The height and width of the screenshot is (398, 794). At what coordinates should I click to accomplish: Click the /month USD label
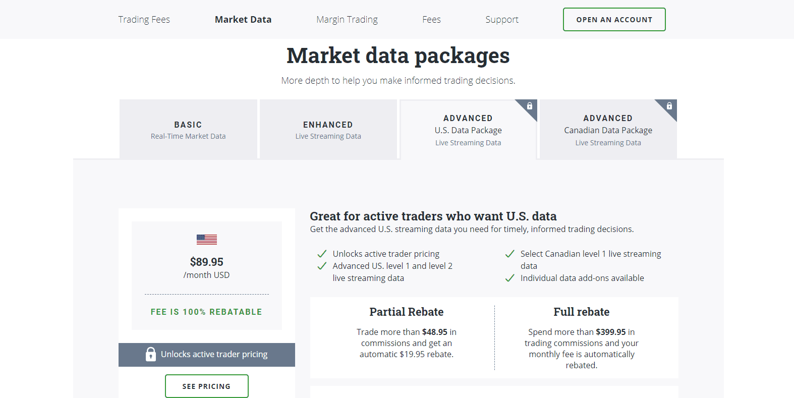(x=206, y=275)
